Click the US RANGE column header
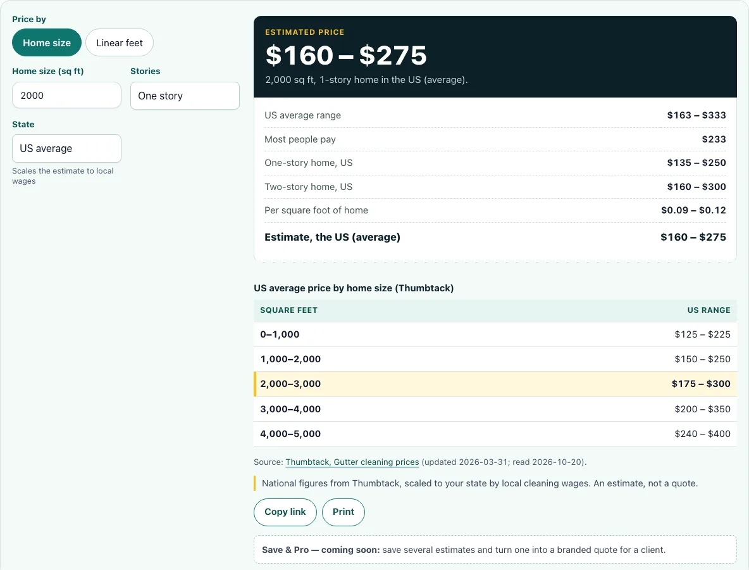Image resolution: width=749 pixels, height=570 pixels. [x=709, y=310]
